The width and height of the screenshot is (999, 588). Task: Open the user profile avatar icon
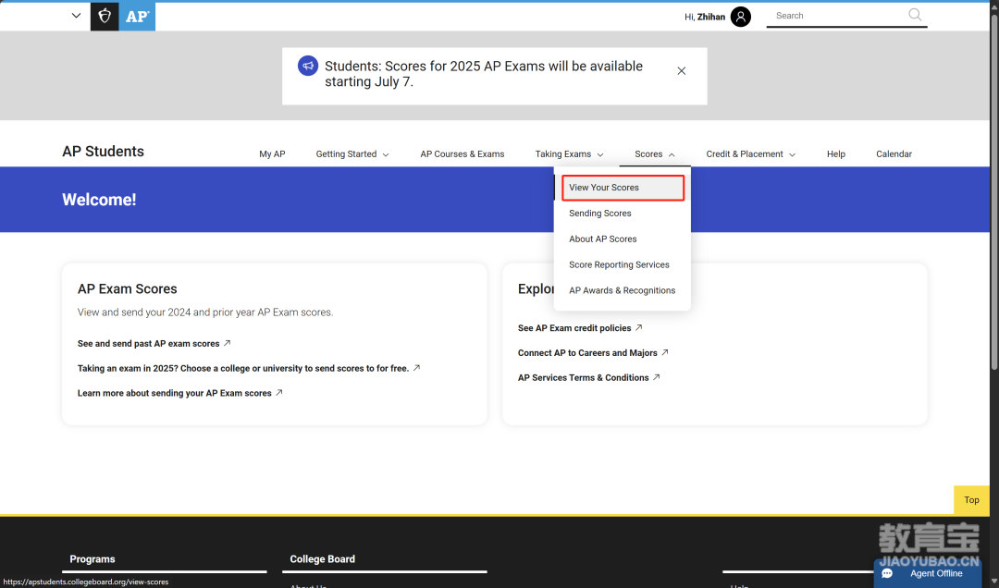click(740, 17)
